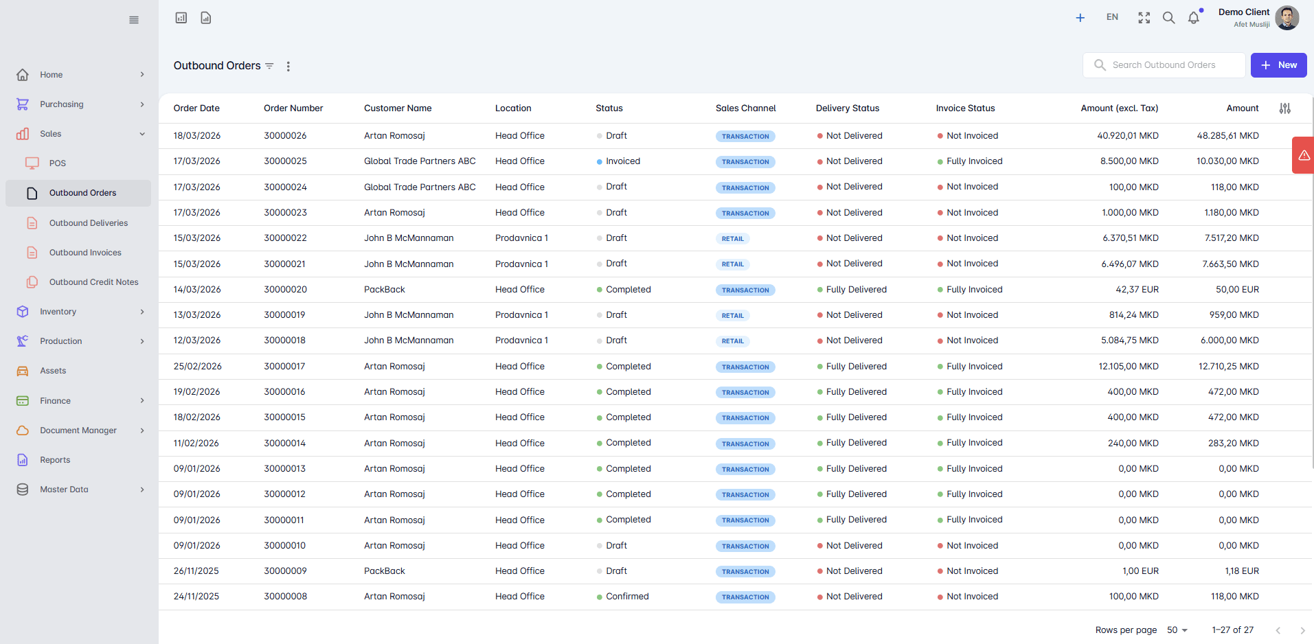Click the Production robot arm icon
The image size is (1314, 644).
(23, 341)
